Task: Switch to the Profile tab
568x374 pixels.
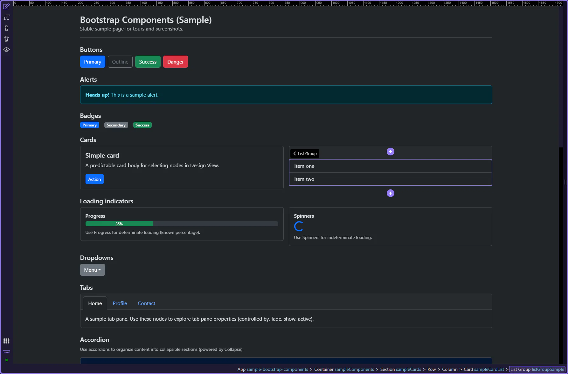Action: [120, 303]
